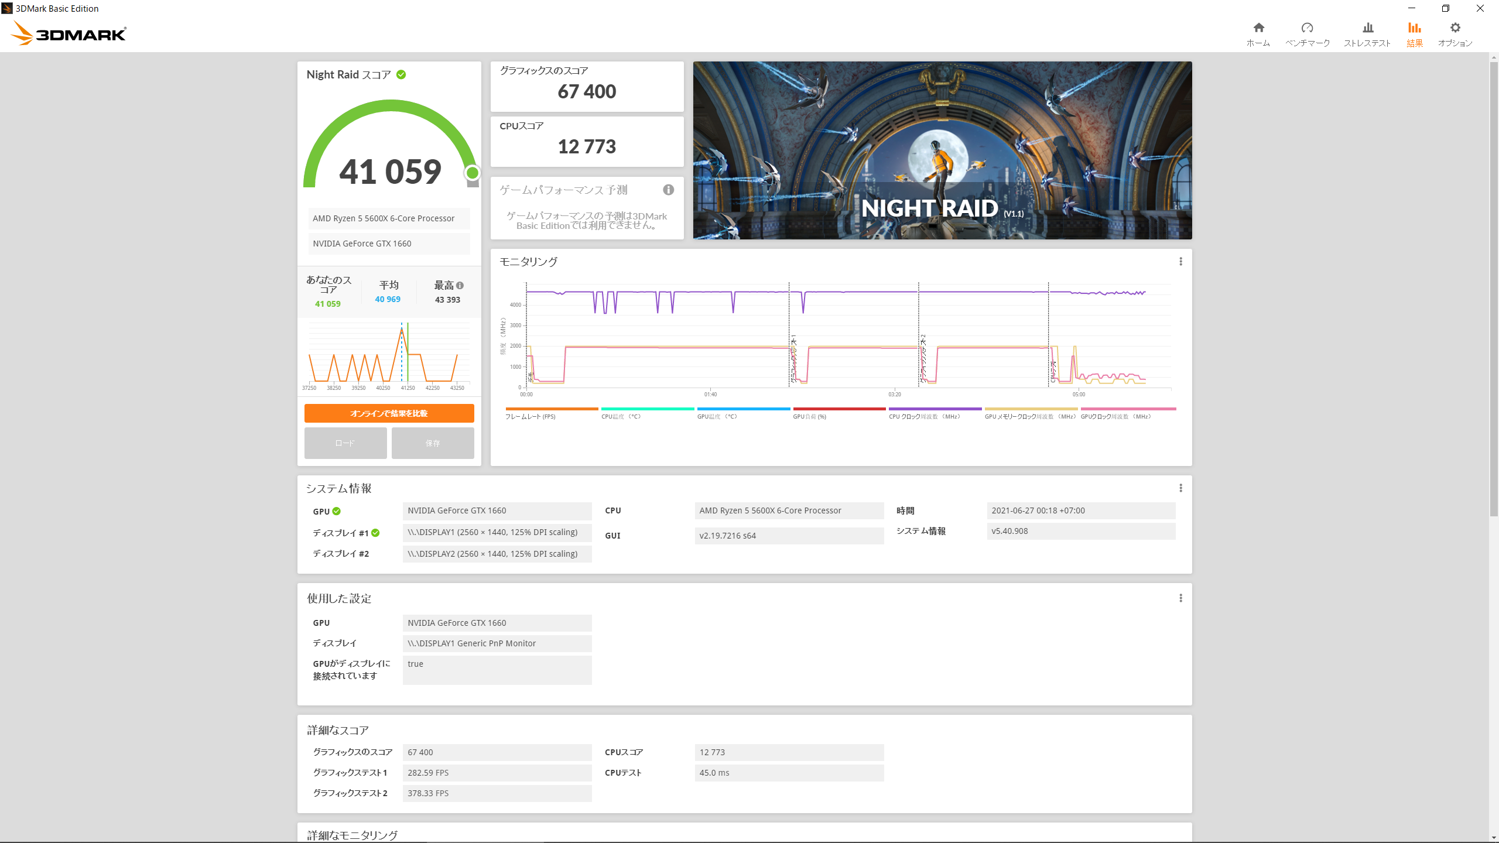This screenshot has height=843, width=1499.
Task: Click the ロード load button
Action: [x=345, y=443]
